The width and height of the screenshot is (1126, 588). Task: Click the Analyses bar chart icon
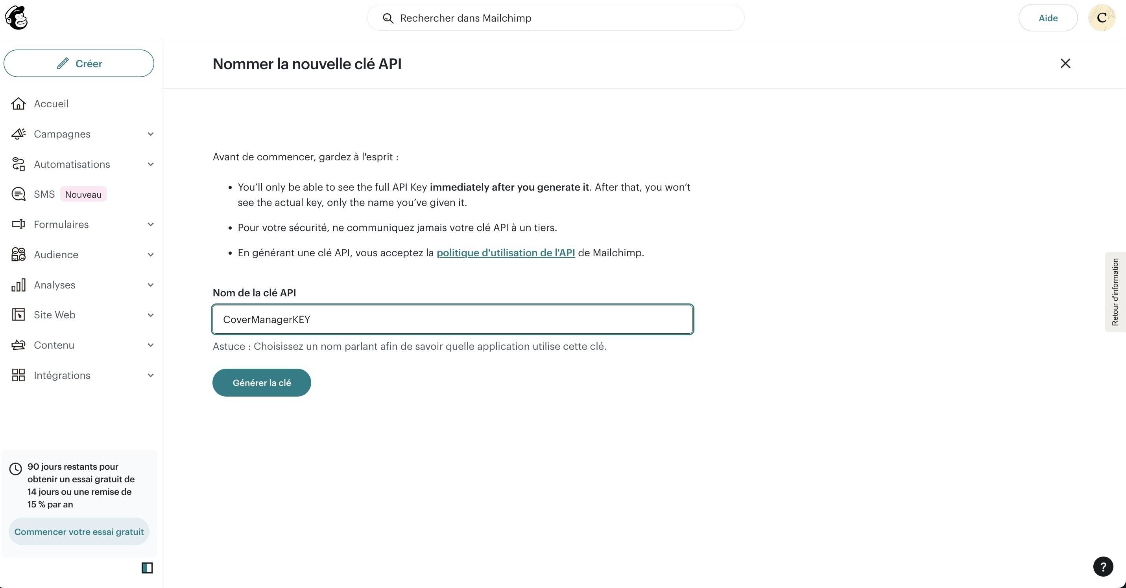point(18,285)
